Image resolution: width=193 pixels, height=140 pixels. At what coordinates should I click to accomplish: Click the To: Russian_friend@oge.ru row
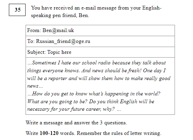coord(100,42)
